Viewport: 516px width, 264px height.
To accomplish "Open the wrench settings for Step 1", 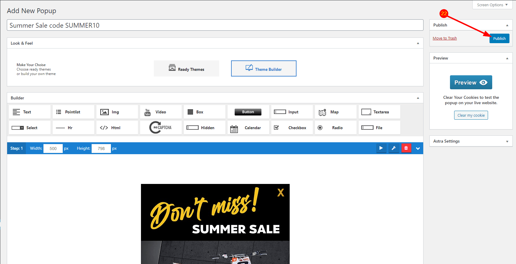I will pyautogui.click(x=393, y=148).
